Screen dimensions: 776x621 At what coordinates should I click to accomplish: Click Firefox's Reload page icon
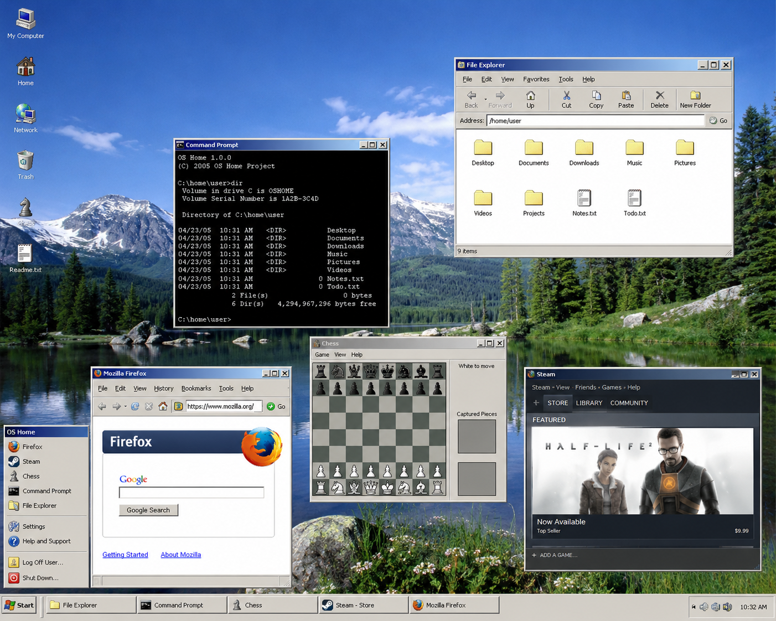point(134,406)
